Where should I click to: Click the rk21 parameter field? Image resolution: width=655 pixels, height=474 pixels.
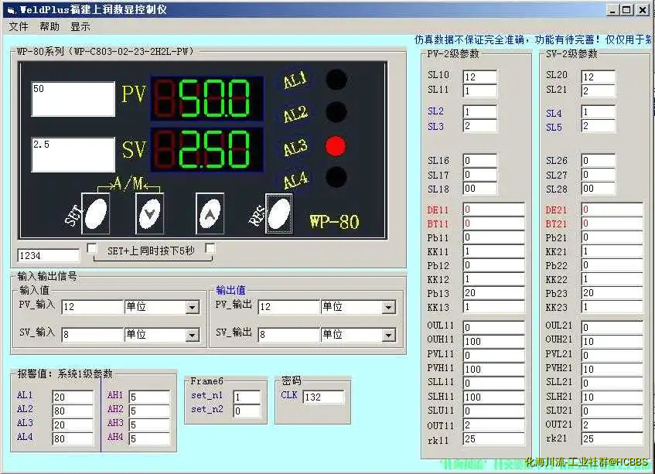(612, 439)
